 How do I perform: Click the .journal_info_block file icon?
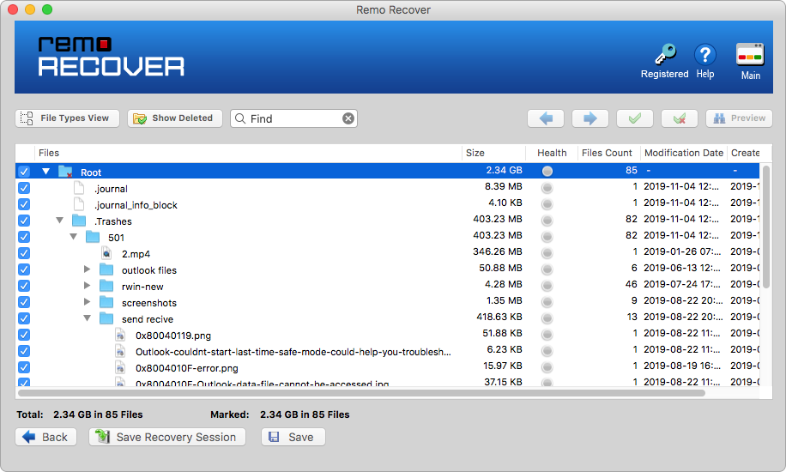tap(79, 204)
